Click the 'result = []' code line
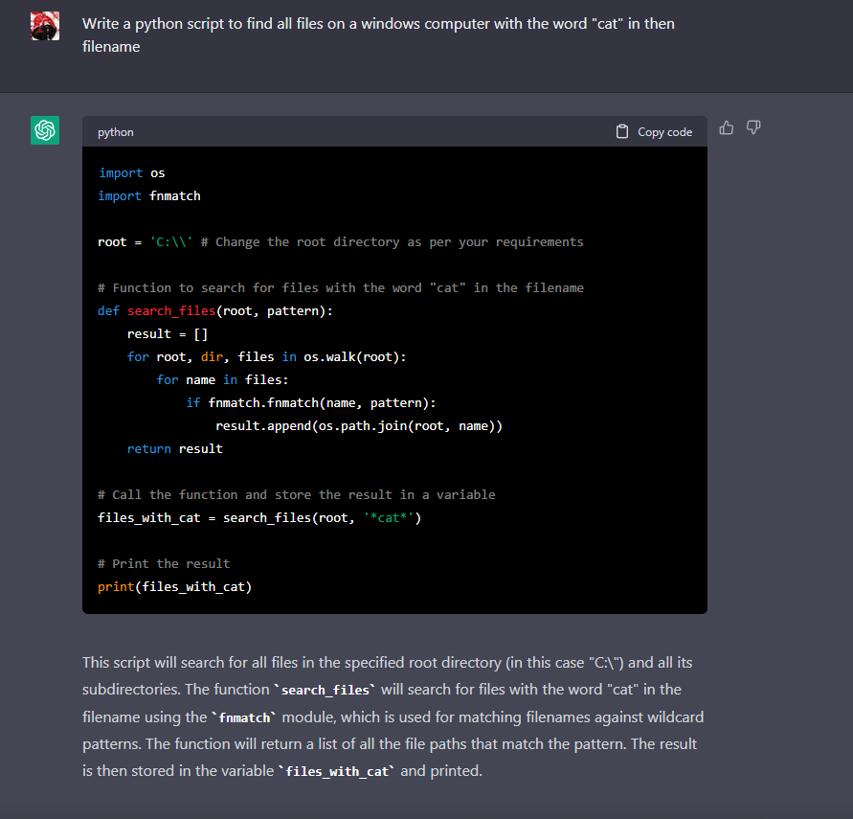The width and height of the screenshot is (853, 819). [168, 334]
